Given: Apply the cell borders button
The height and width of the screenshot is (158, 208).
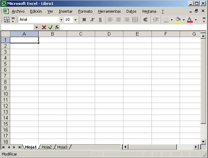Looking at the screenshot, I should [166, 20].
